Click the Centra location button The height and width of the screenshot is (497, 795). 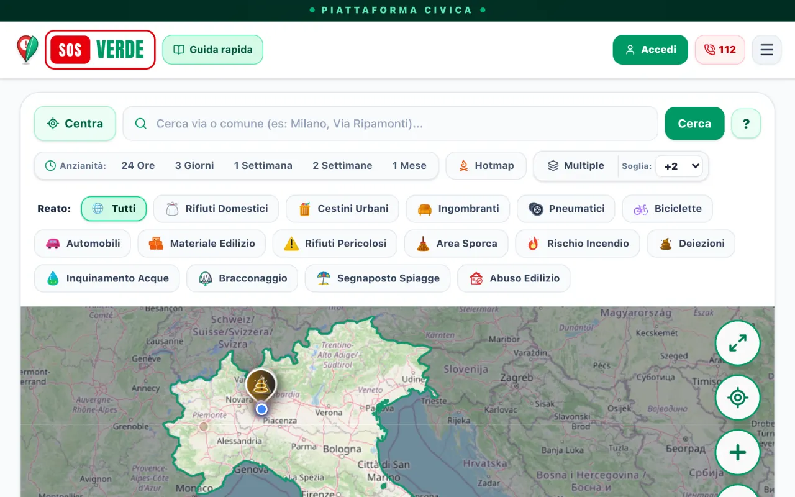75,124
